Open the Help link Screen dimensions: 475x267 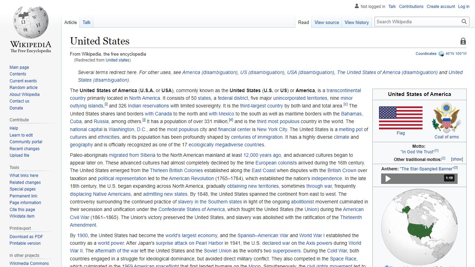tap(14, 128)
